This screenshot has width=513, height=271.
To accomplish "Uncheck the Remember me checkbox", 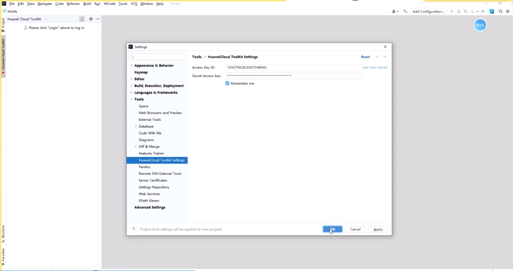I will tap(228, 83).
